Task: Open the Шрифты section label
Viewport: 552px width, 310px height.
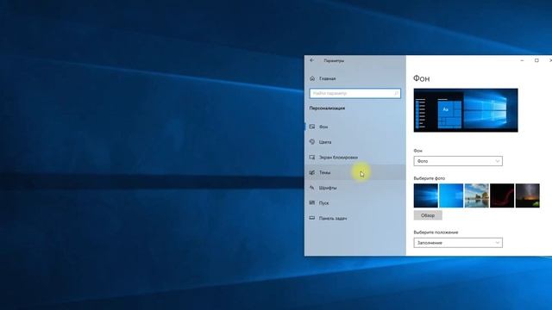Action: pyautogui.click(x=328, y=188)
